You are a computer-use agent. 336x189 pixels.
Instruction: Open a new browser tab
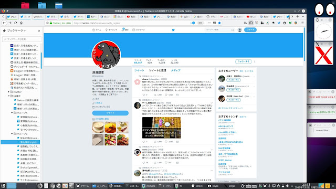tap(298, 16)
